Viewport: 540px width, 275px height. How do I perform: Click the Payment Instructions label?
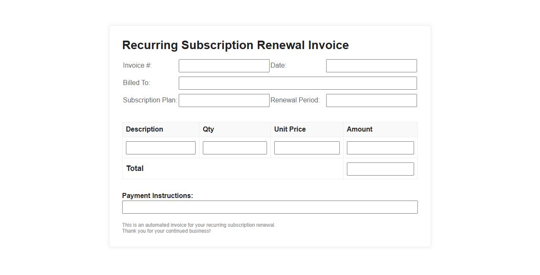(157, 196)
